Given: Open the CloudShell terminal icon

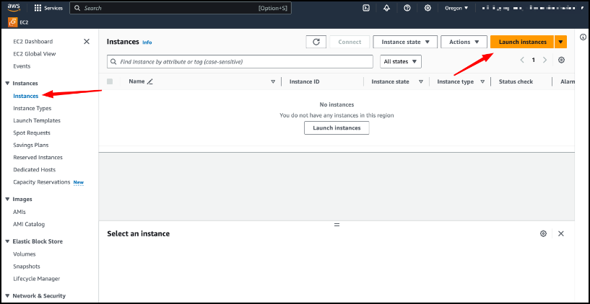Looking at the screenshot, I should pos(365,8).
